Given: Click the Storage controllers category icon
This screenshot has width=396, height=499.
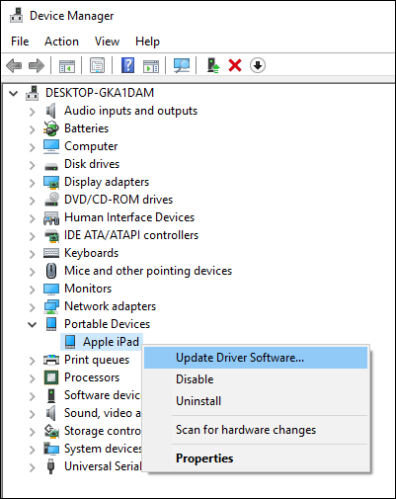Looking at the screenshot, I should coord(51,431).
